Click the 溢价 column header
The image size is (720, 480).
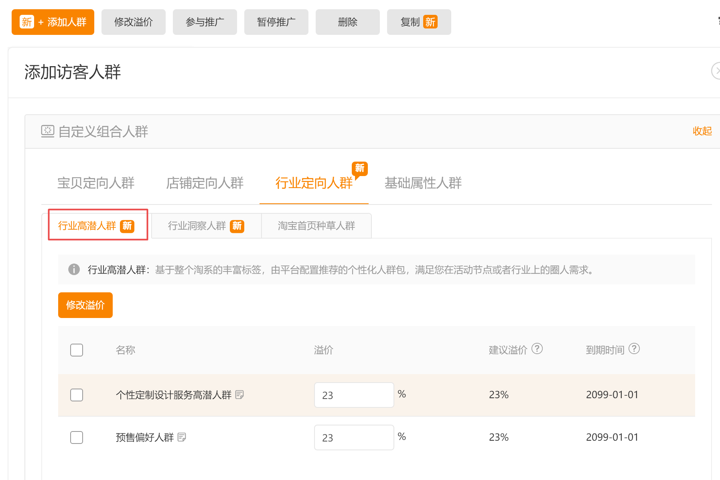coord(324,350)
